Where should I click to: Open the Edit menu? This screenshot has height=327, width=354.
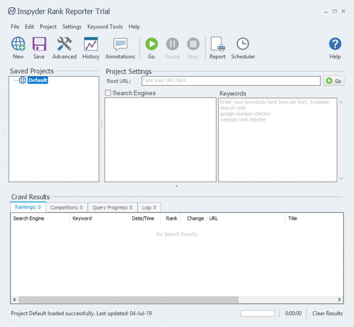tap(29, 27)
